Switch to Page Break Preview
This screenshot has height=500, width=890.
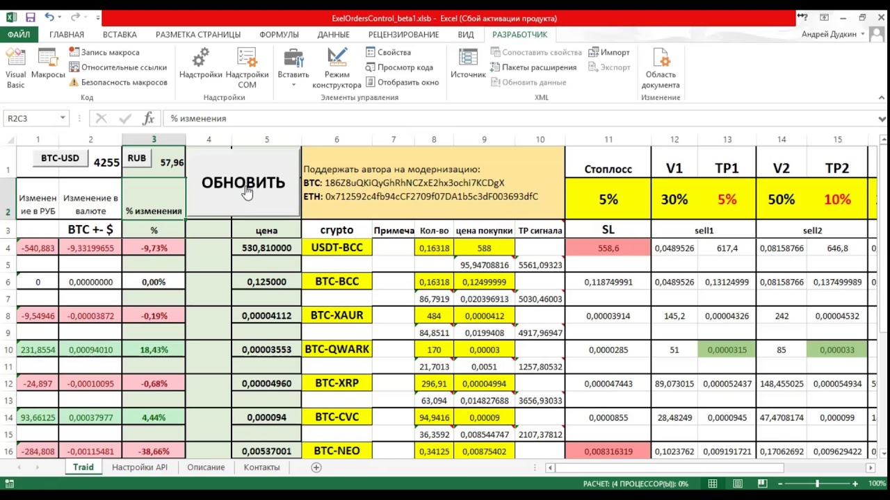pos(762,483)
